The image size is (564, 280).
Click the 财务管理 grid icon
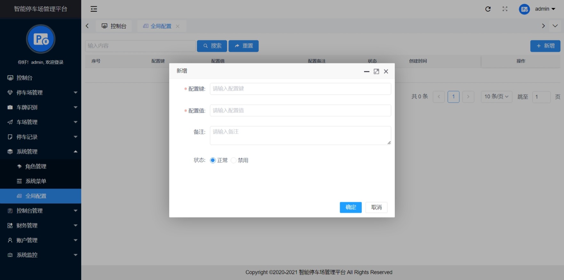tap(10, 225)
